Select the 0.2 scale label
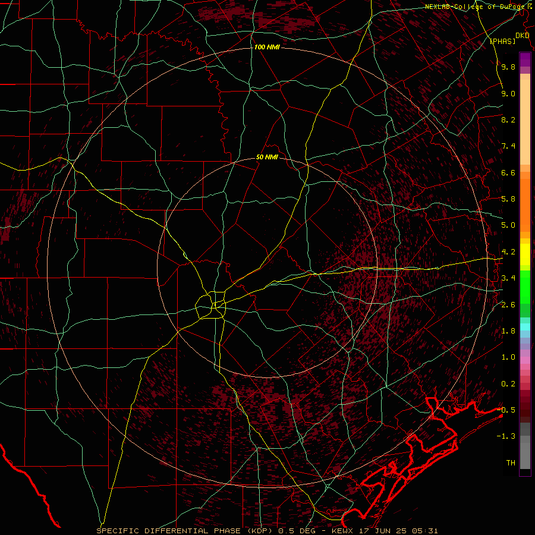535x535 pixels. click(x=508, y=383)
